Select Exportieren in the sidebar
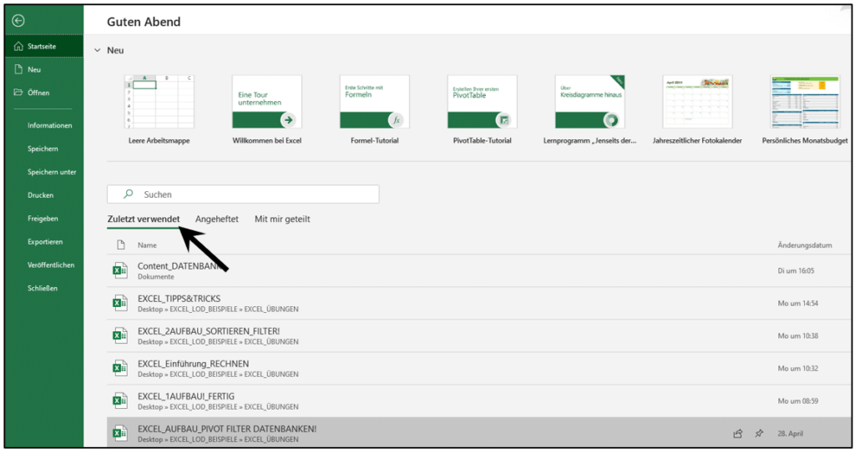 45,241
